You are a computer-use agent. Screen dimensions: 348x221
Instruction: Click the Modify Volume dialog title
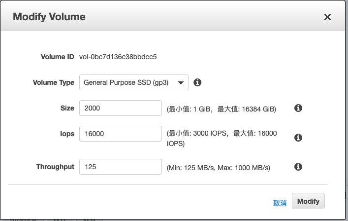coord(49,17)
